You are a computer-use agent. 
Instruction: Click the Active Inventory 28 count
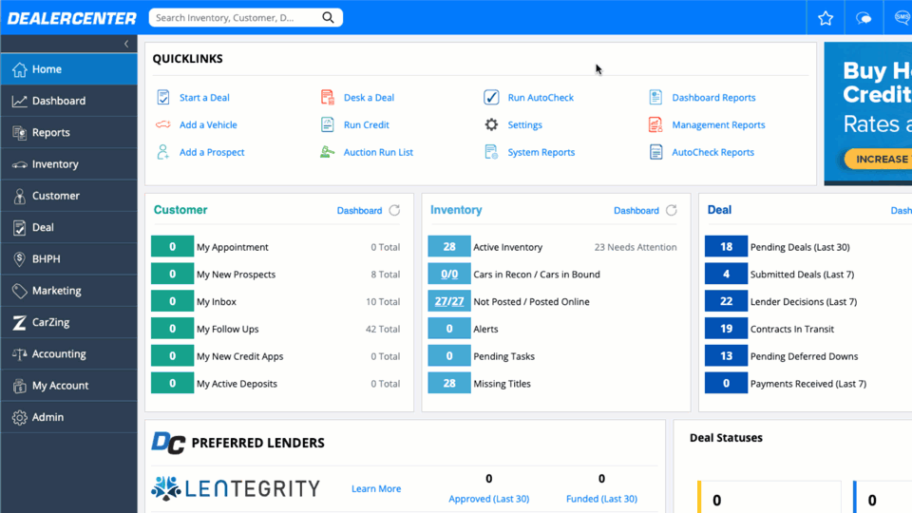[x=449, y=247]
